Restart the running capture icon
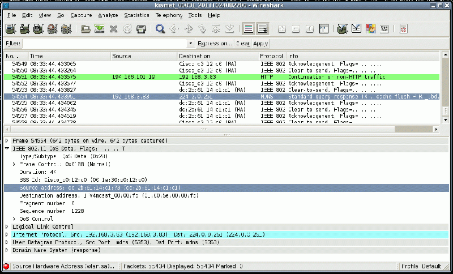Viewport: 453px width, 274px height. pos(66,29)
